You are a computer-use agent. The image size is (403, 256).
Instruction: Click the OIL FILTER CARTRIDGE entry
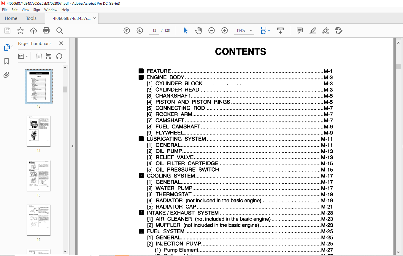click(x=240, y=164)
